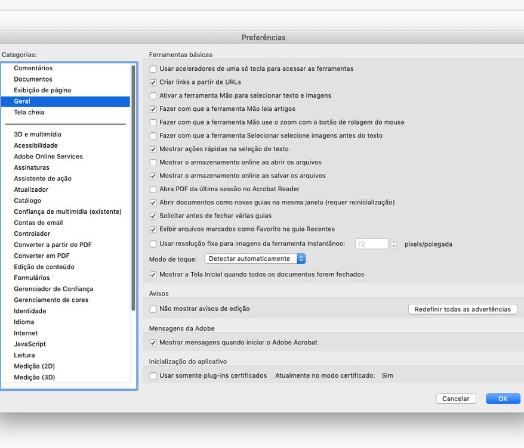Enable "Usar somente plug-ins certificados"
Viewport: 524px width, 448px height.
coord(153,376)
